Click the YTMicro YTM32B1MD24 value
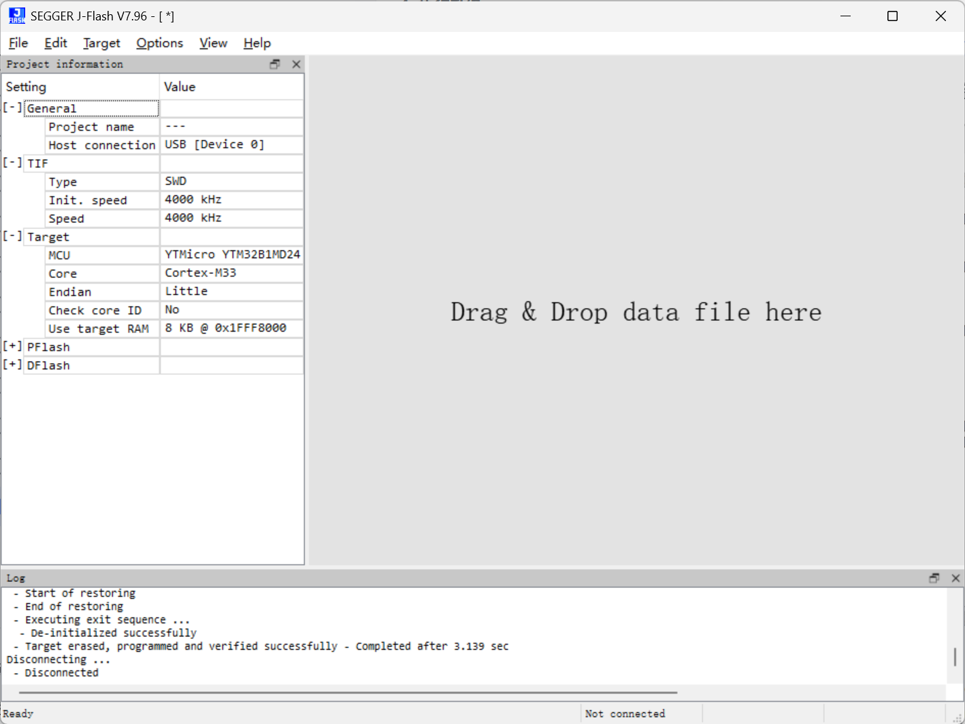 coord(232,254)
